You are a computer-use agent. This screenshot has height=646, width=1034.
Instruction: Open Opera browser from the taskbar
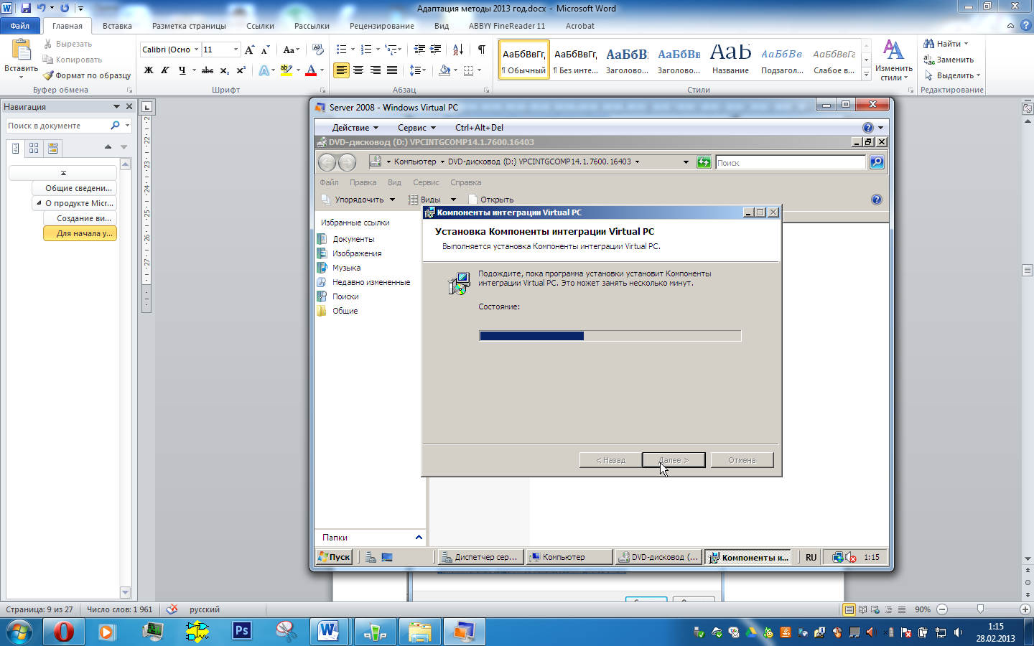pos(64,631)
